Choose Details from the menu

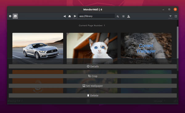tap(92, 67)
